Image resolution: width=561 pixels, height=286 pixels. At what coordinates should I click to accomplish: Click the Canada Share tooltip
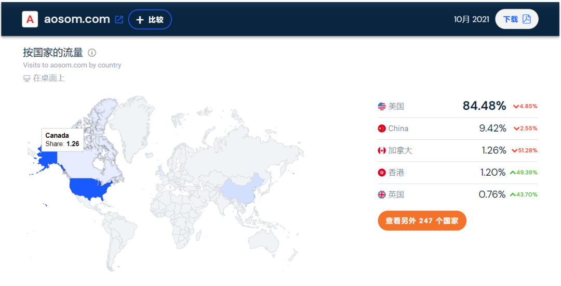(x=63, y=139)
